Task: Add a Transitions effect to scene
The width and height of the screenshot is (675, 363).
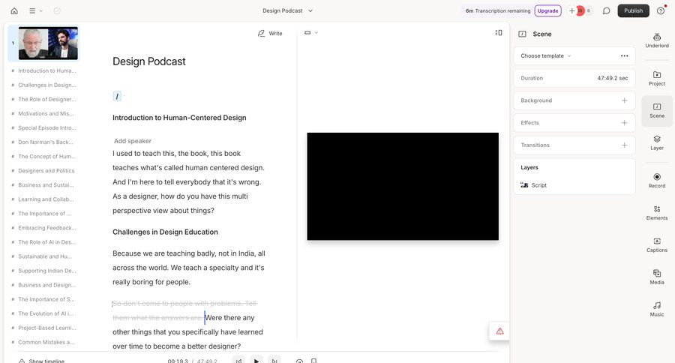Action: (x=624, y=145)
